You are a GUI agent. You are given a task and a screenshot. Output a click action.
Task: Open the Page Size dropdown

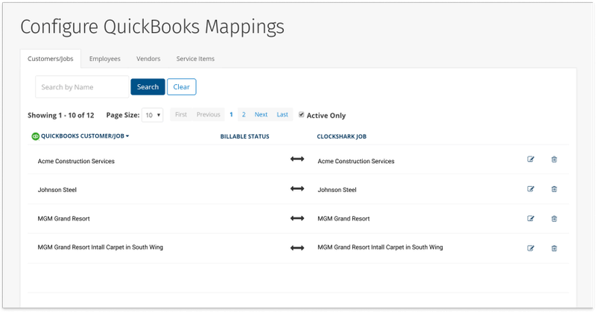pos(153,115)
